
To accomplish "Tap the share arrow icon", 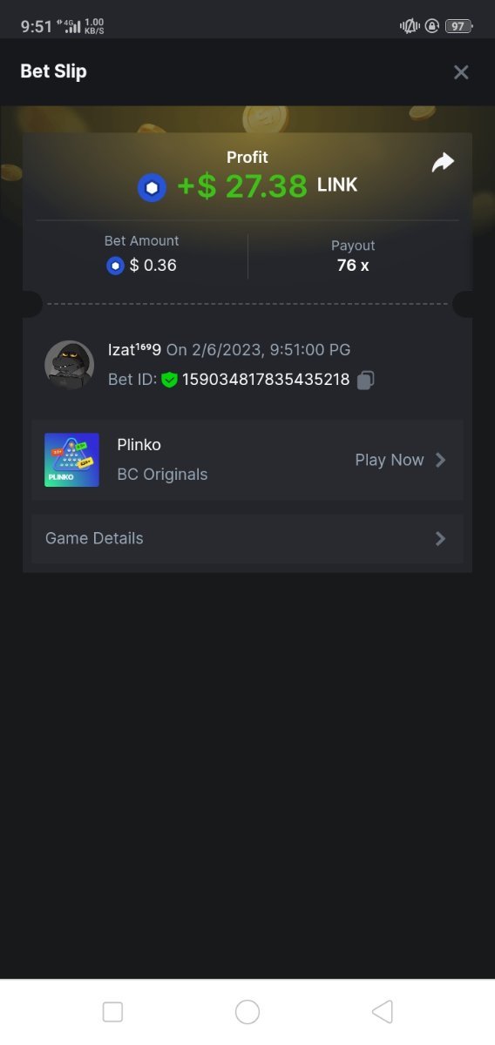I will [x=444, y=162].
